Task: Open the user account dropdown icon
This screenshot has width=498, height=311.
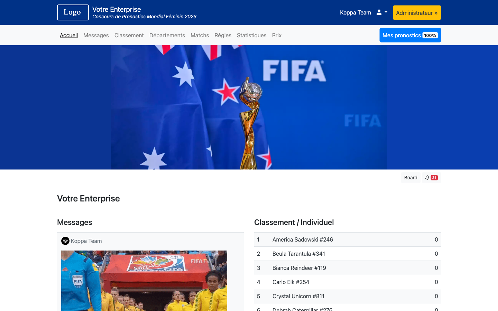Action: tap(382, 12)
